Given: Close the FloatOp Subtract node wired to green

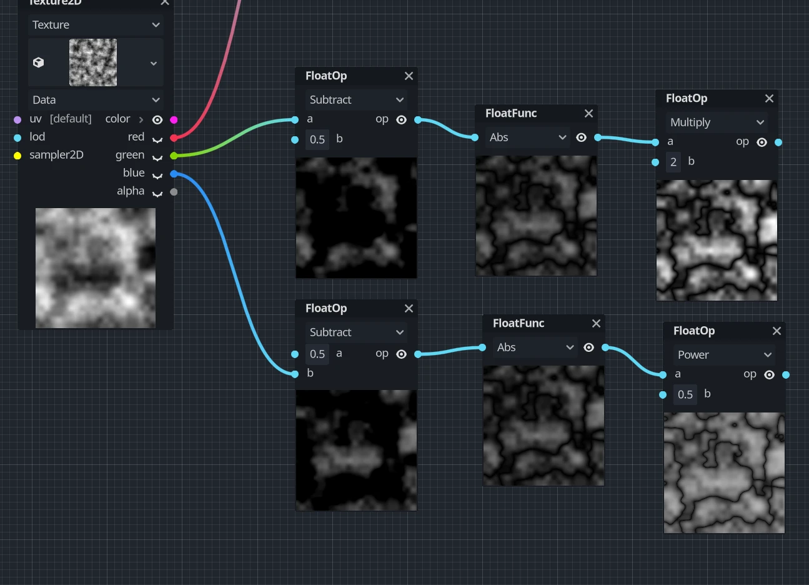Looking at the screenshot, I should pos(409,76).
